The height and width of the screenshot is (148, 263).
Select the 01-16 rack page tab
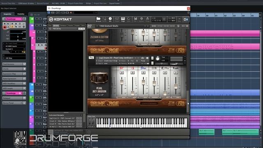[154, 26]
